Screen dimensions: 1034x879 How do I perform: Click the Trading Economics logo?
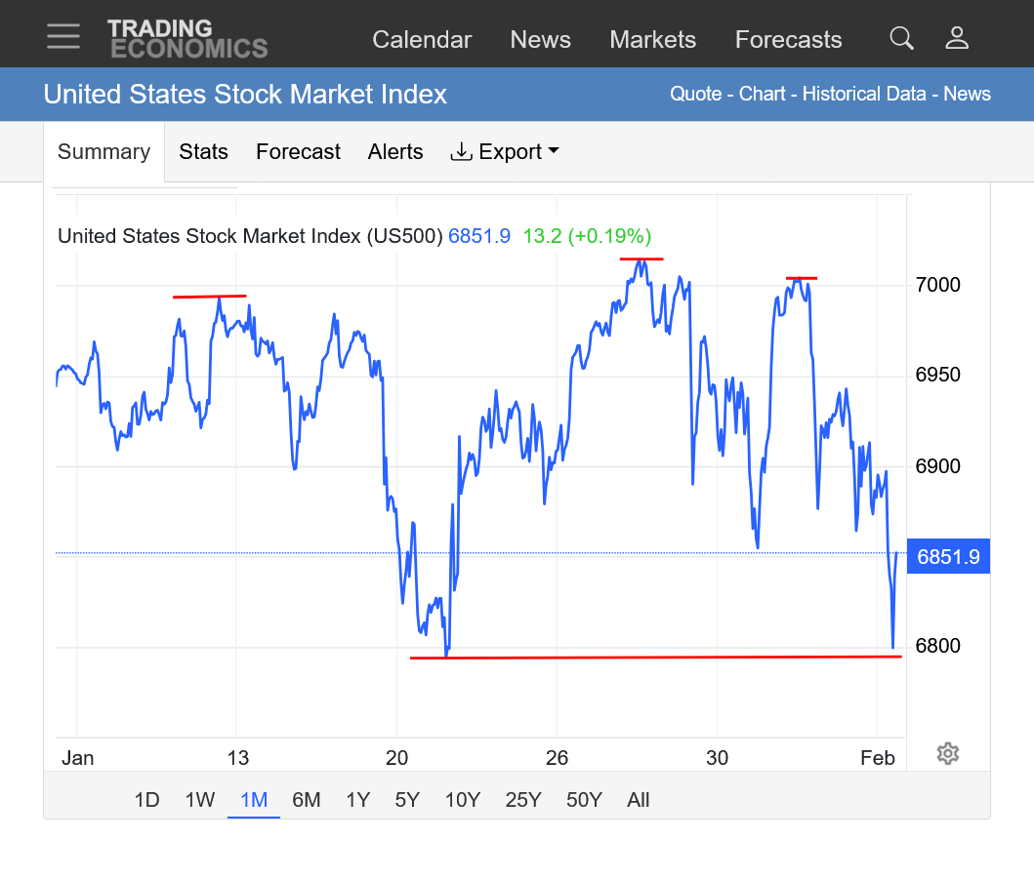pos(187,38)
